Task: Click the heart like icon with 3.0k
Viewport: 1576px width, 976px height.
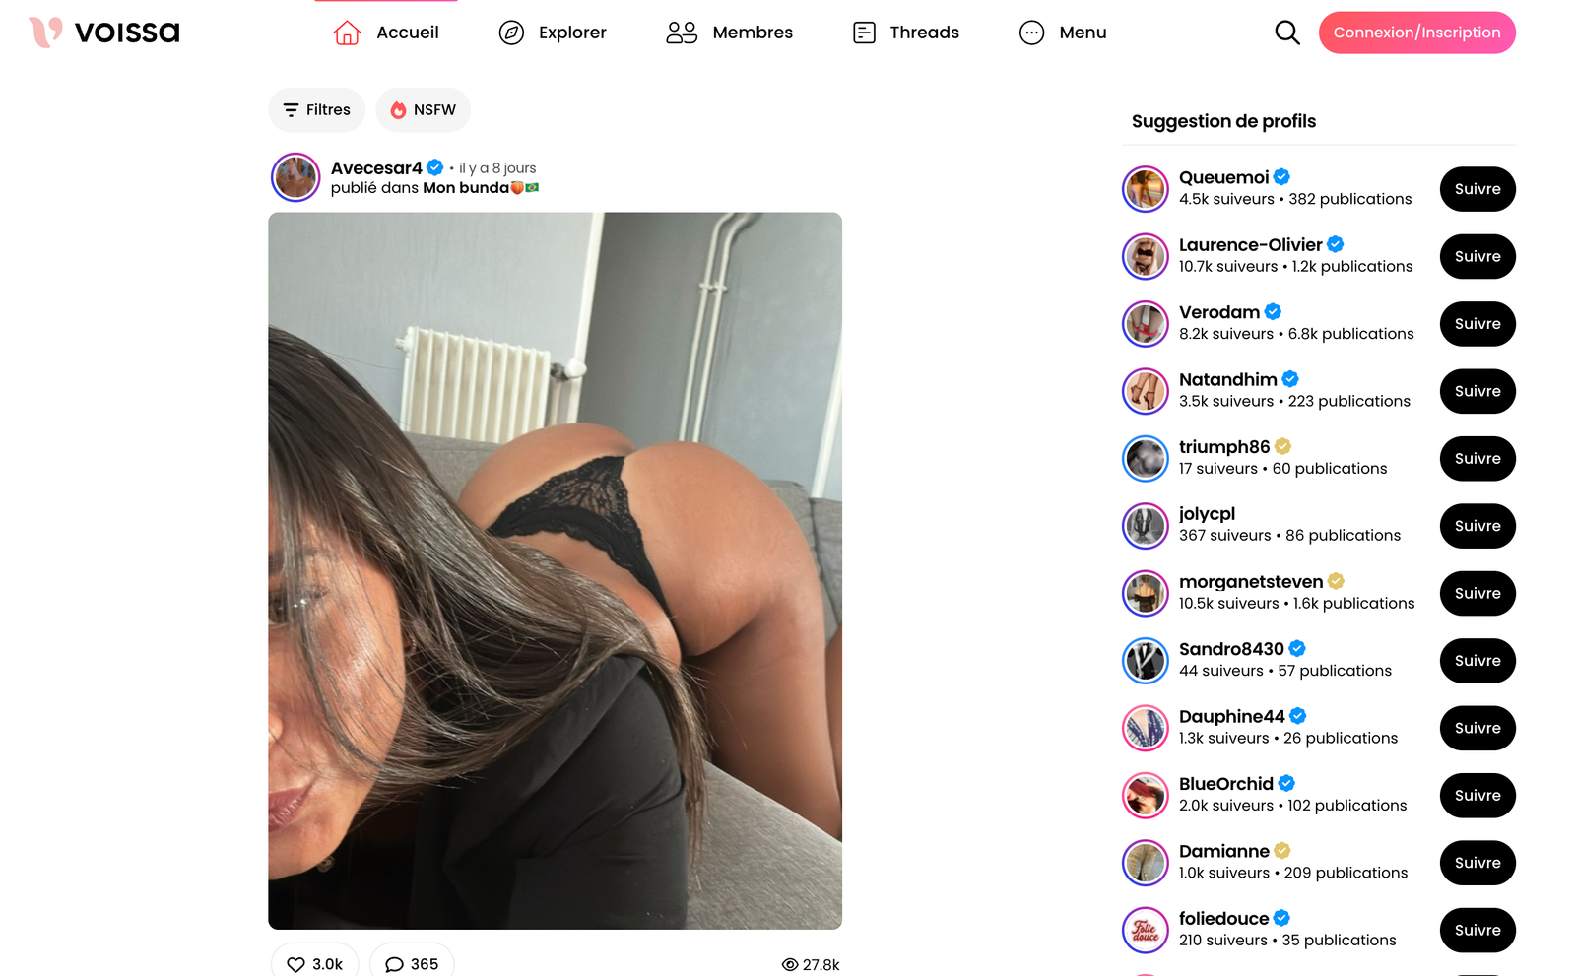Action: pos(295,964)
